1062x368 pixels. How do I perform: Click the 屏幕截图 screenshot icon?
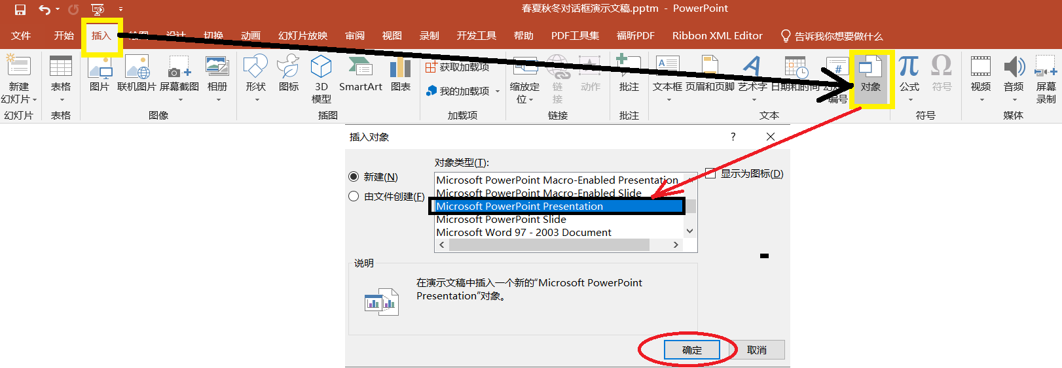coord(179,67)
